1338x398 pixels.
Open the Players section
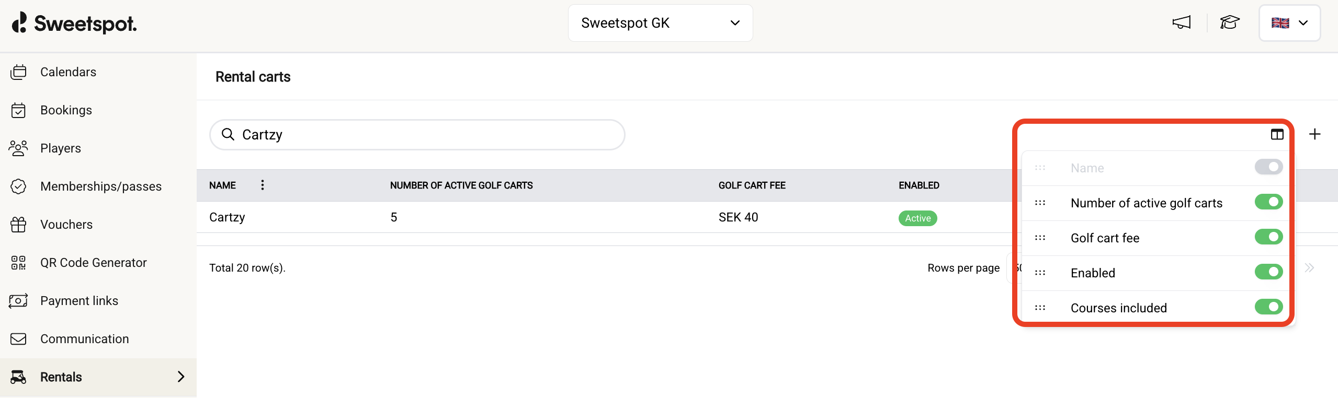point(60,148)
